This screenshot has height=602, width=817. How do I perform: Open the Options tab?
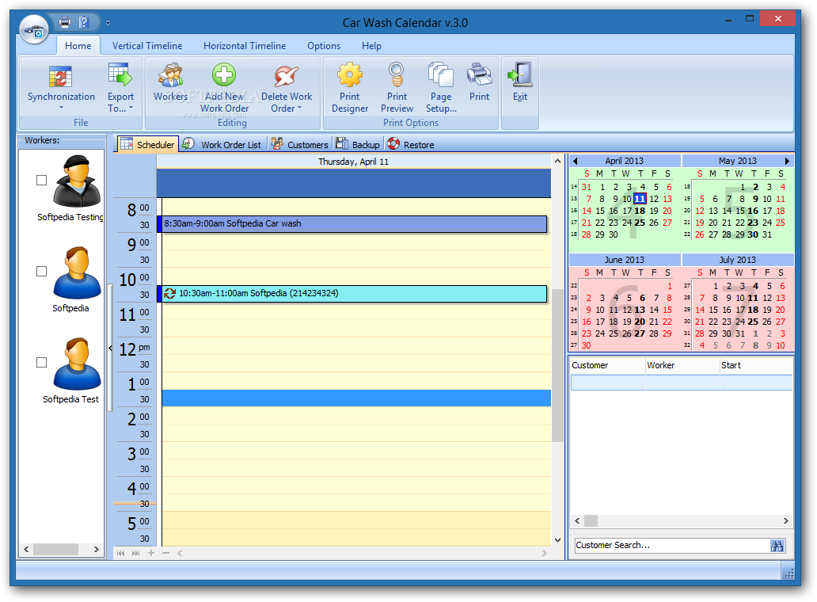click(x=324, y=45)
